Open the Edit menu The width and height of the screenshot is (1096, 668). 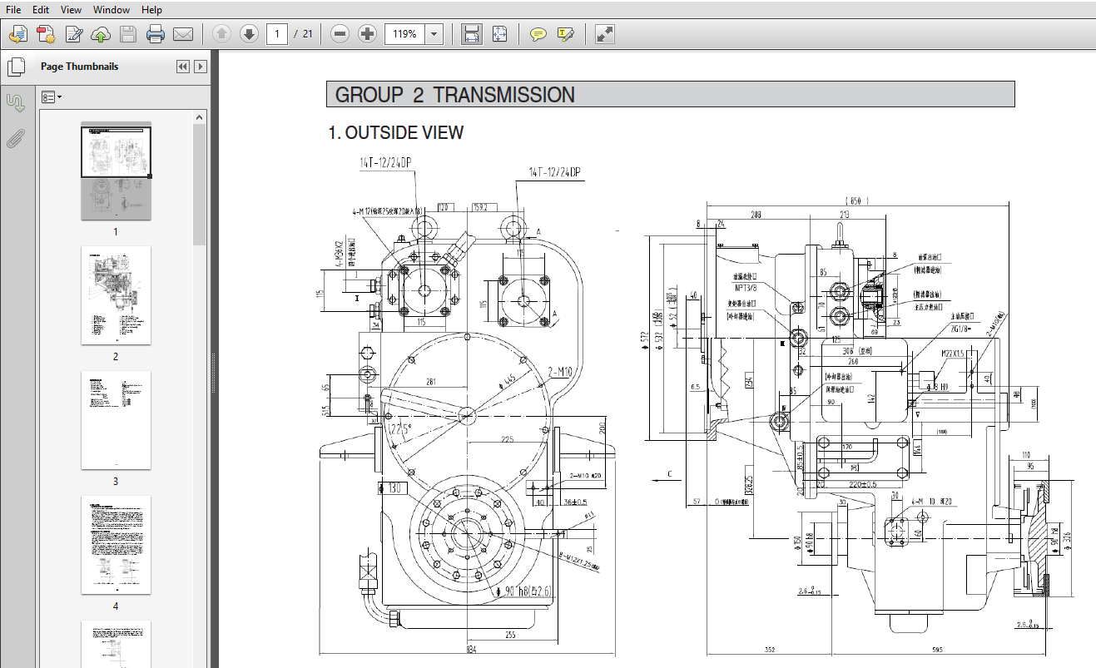click(41, 10)
